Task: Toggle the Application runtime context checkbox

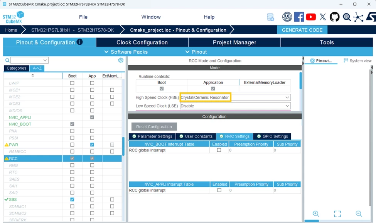Action: (213, 89)
